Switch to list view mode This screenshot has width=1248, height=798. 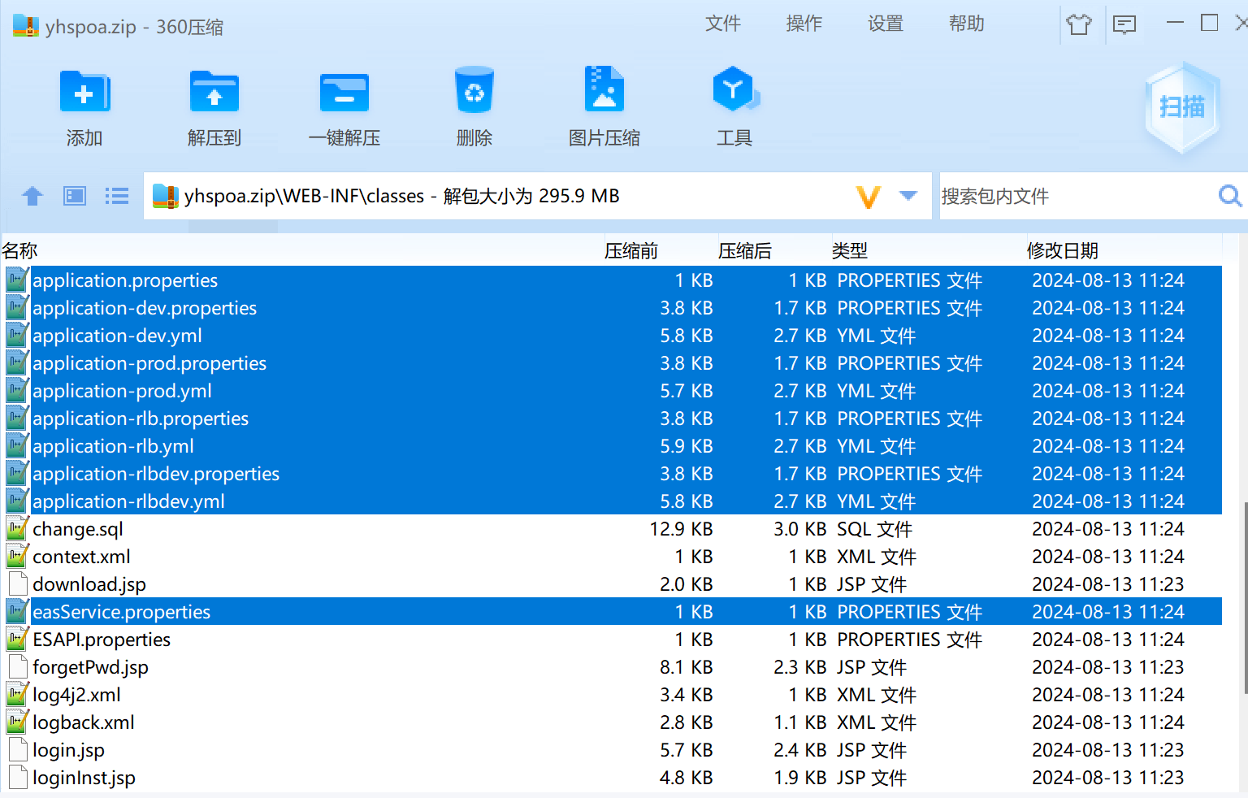click(117, 196)
